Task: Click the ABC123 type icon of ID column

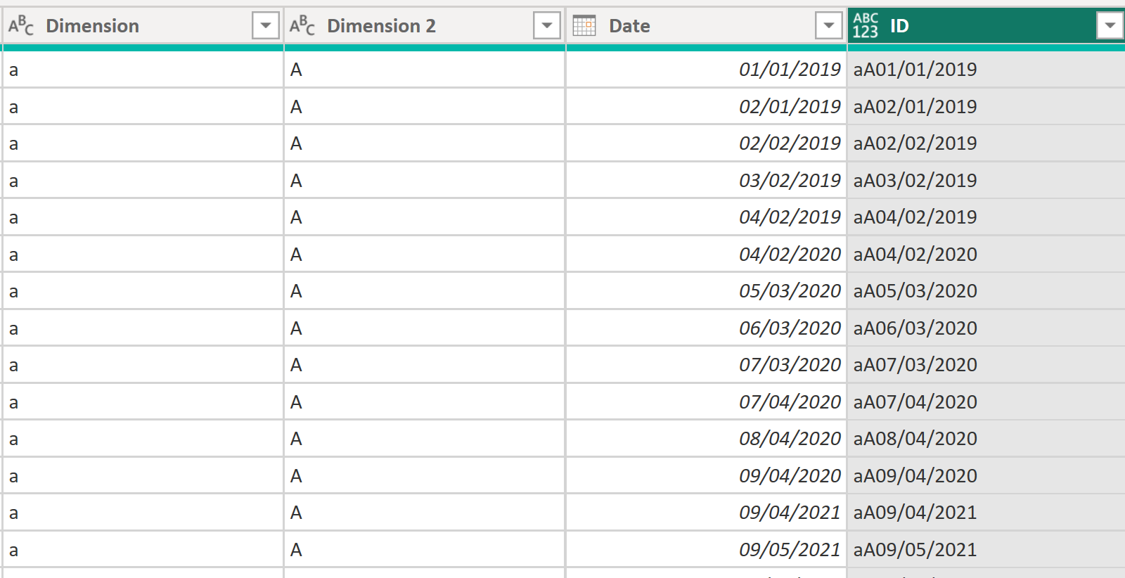Action: [866, 26]
